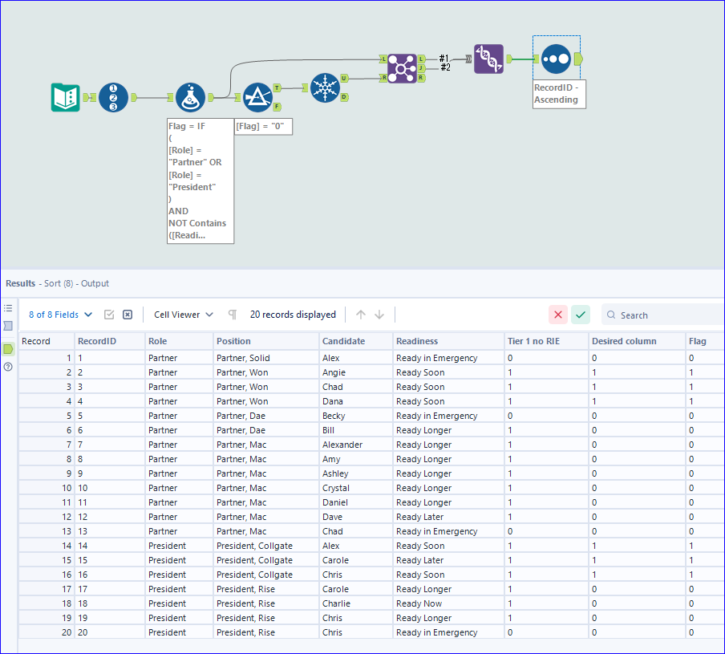Select all fields checkmark icon
Screen dimensions: 725x654
109,315
